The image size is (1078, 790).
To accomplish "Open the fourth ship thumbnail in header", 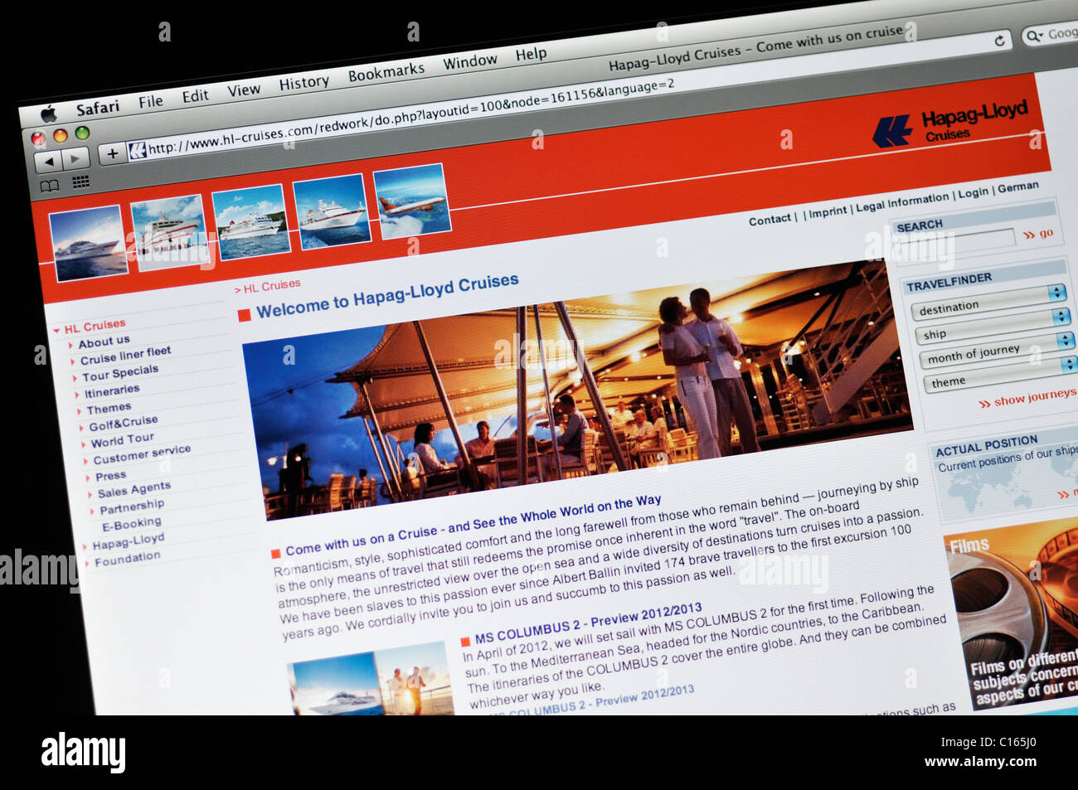I will point(332,211).
